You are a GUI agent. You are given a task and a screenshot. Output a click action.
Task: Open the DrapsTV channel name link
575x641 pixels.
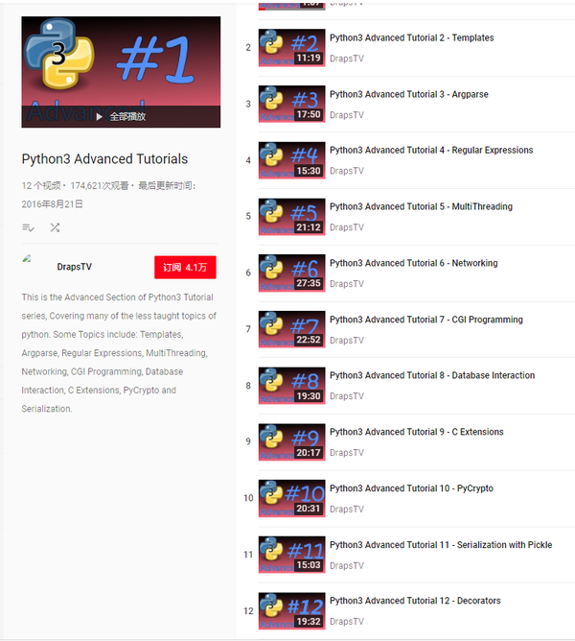(x=75, y=267)
